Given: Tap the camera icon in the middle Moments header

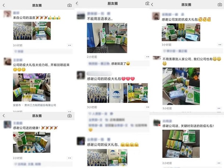Looking at the screenshot, I should point(147,3).
